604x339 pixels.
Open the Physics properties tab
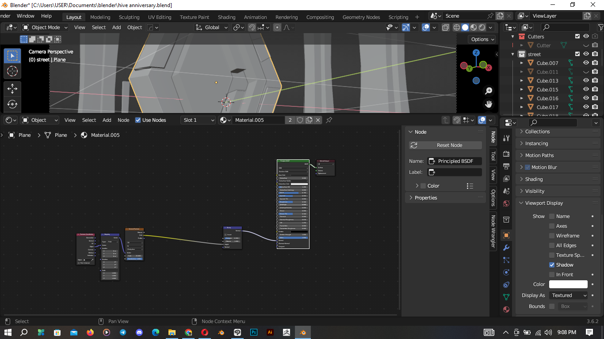507,272
